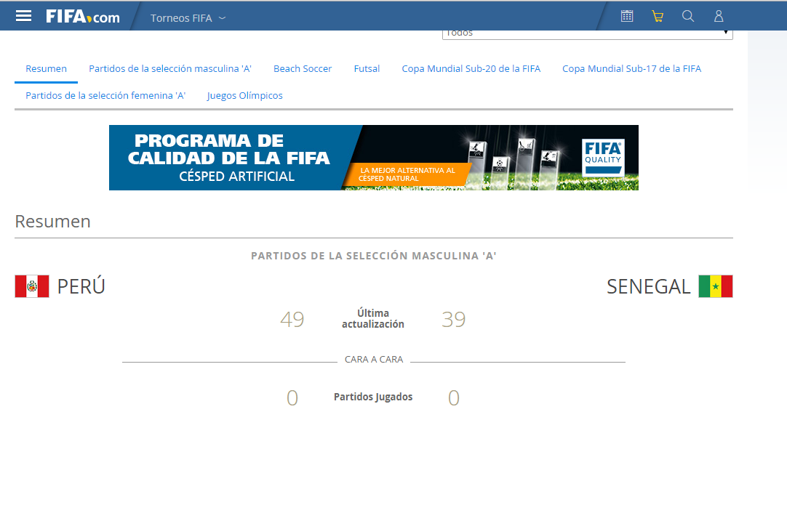
Task: Open the shopping cart icon
Action: click(658, 16)
